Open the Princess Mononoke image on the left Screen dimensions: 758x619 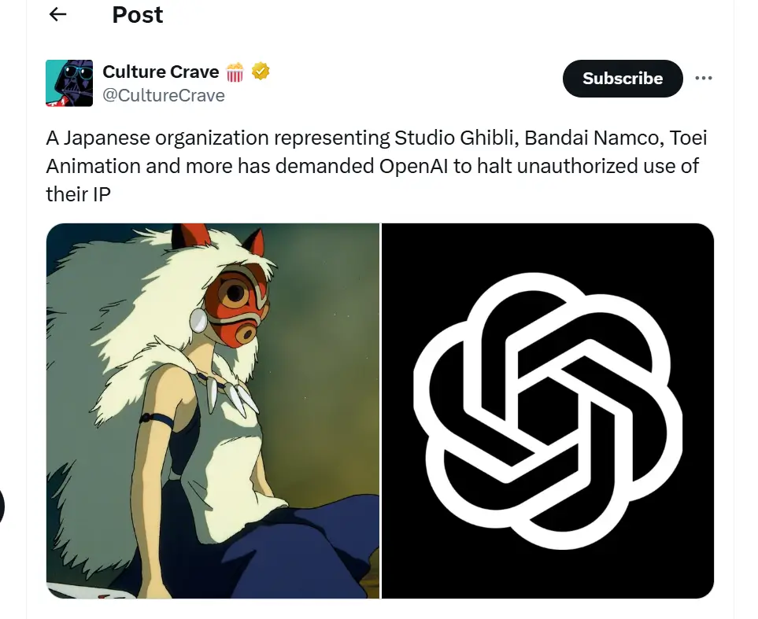coord(213,411)
